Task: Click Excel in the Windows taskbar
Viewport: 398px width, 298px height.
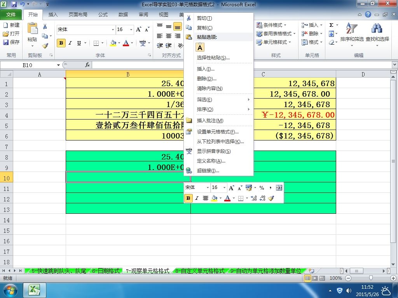Action: point(35,290)
